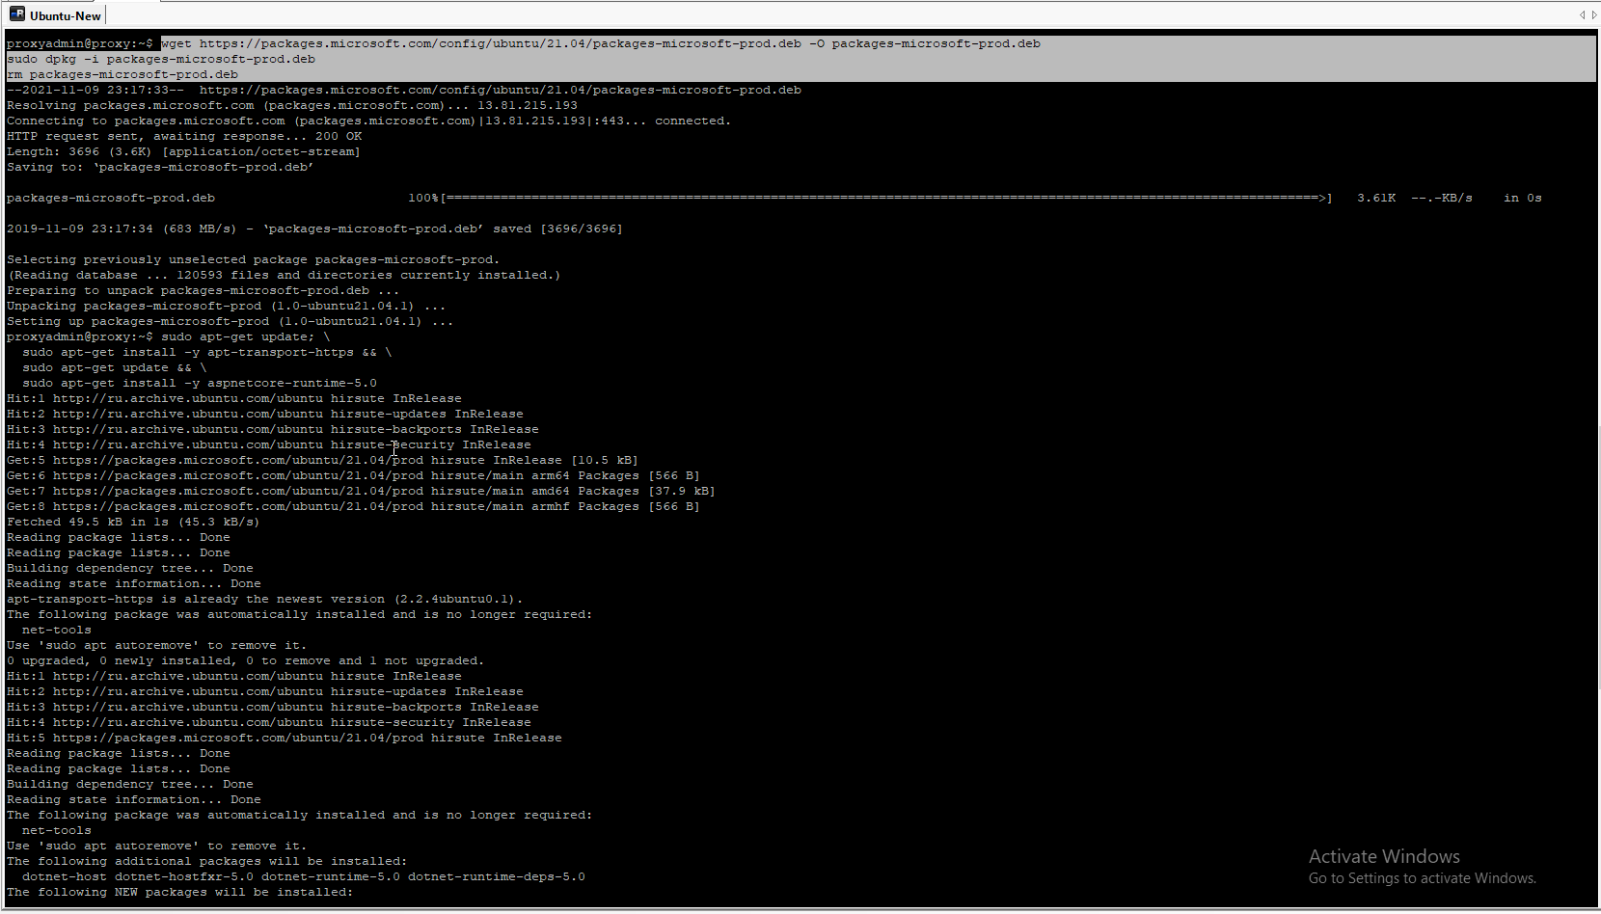Screen dimensions: 1601x914
Task: Click the 'apt-get install -y apt-transport-https' command line
Action: click(207, 352)
